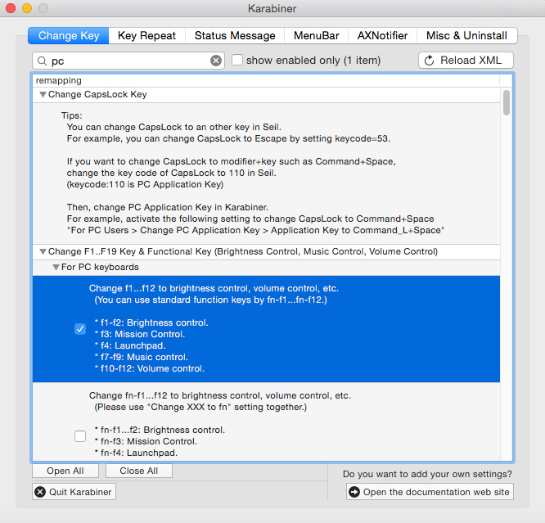Go to the MenuBar tab
Viewport: 545px width, 523px height.
[x=317, y=35]
